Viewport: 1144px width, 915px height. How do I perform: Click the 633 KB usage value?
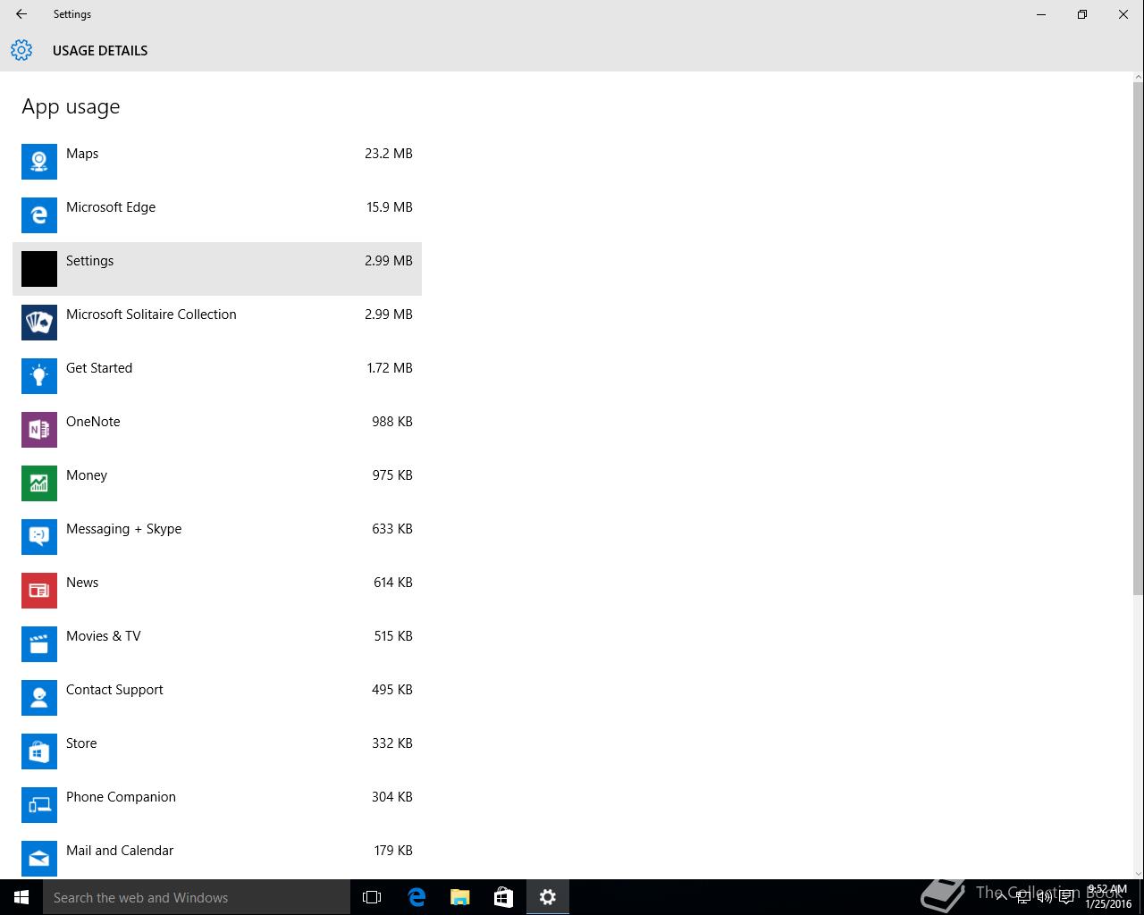(392, 529)
